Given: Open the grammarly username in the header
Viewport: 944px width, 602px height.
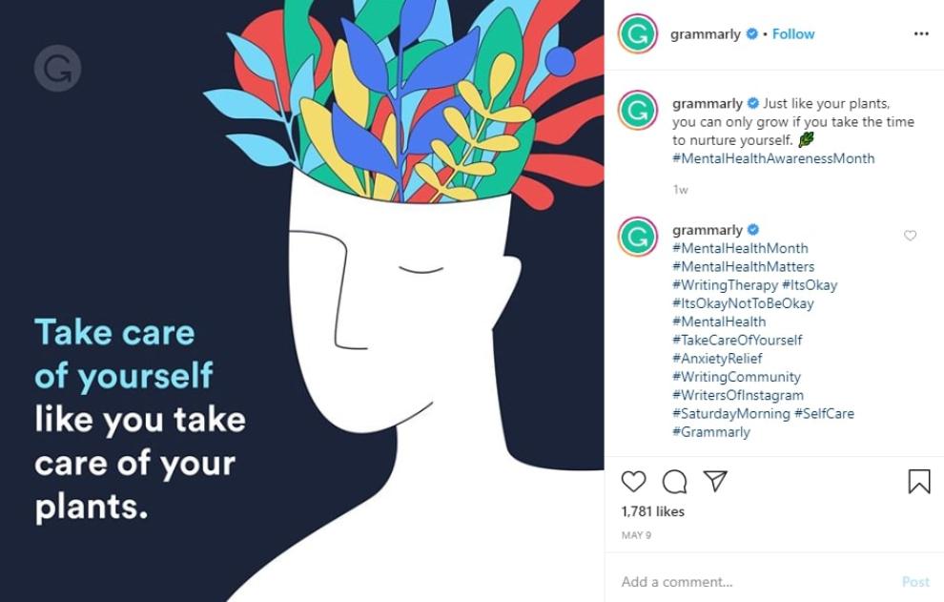Looking at the screenshot, I should (706, 34).
